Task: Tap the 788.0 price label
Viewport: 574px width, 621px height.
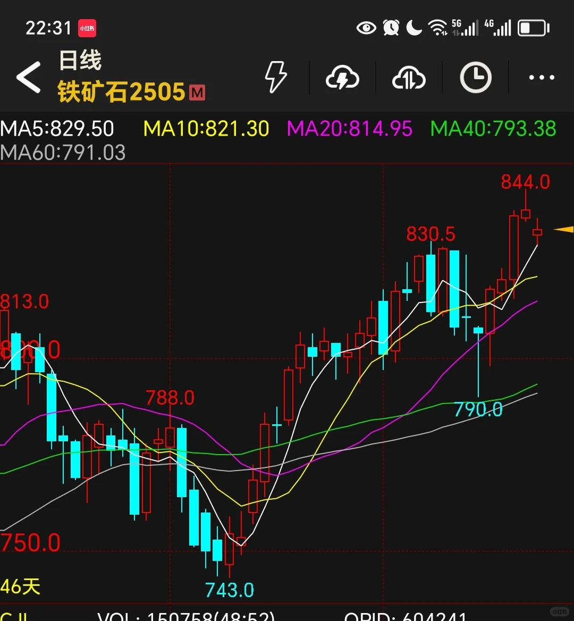Action: click(x=170, y=398)
